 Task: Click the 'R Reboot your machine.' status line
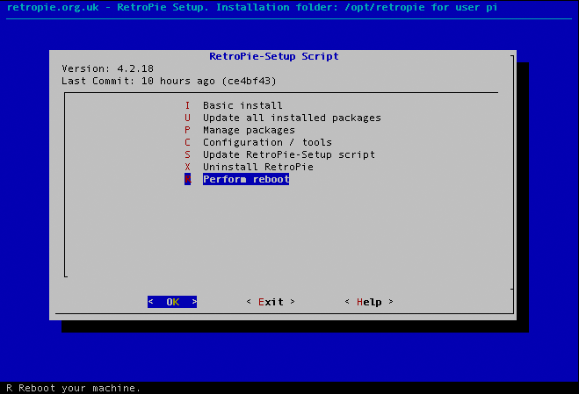tap(74, 388)
